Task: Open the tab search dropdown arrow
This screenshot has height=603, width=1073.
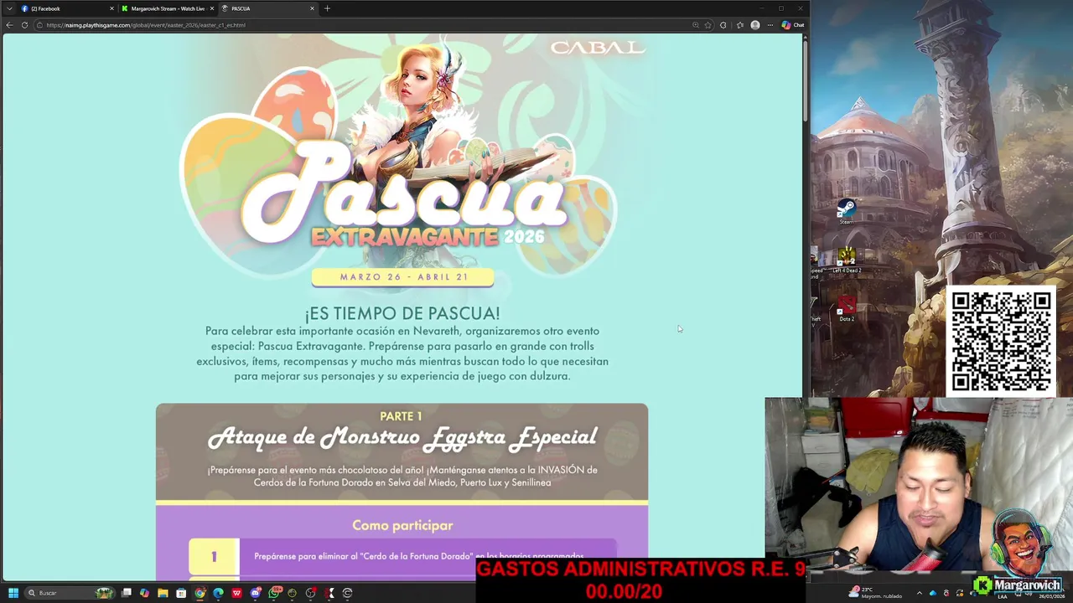Action: tap(10, 8)
